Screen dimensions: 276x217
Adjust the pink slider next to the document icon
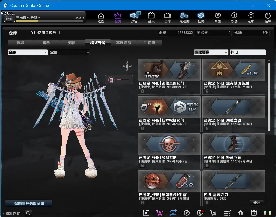[123, 80]
